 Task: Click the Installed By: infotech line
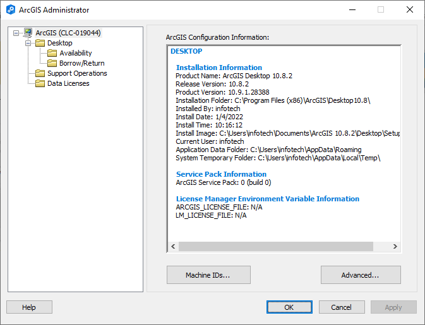point(208,109)
